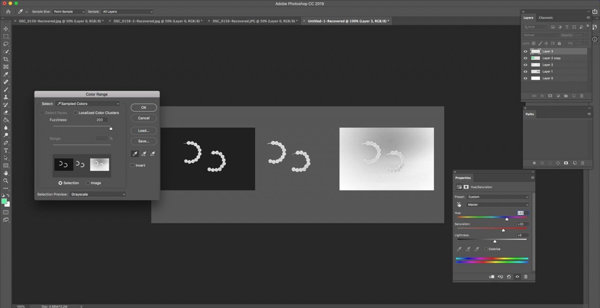Switch to DSC_0158-2-Recovered.jpg document tab
The height and width of the screenshot is (308, 600).
click(x=158, y=21)
